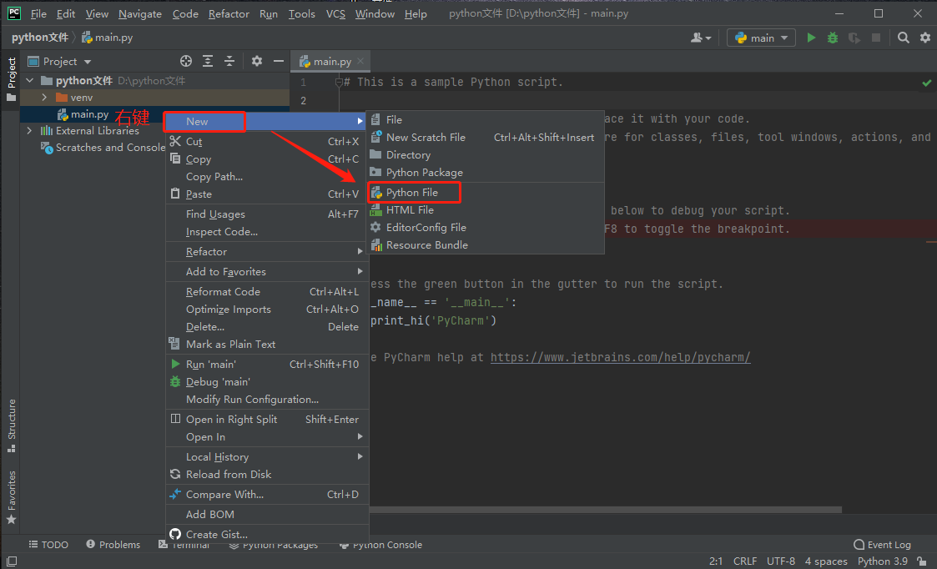Viewport: 937px width, 569px height.
Task: Choose EditorConfig File option
Action: click(486, 227)
